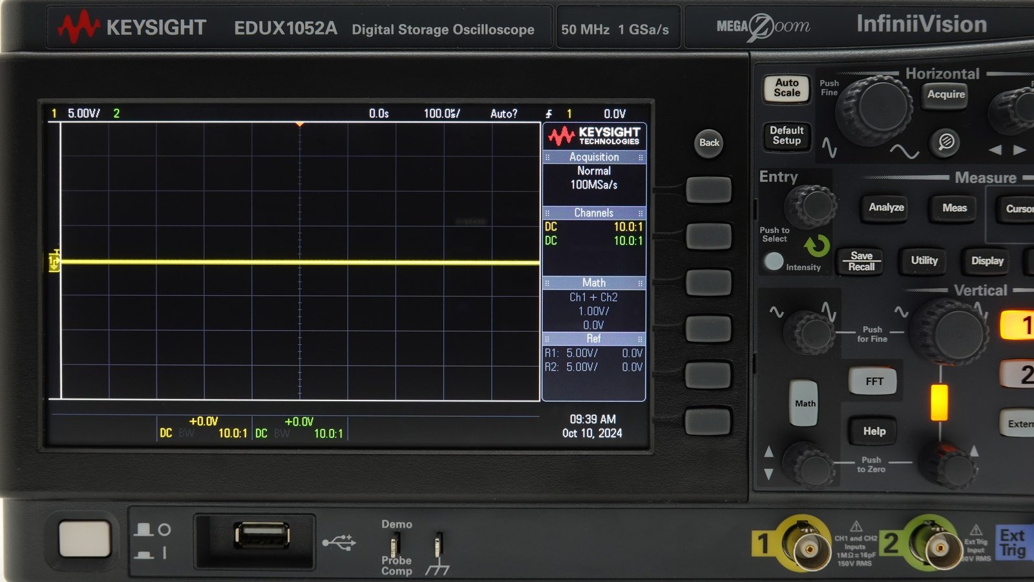Viewport: 1034px width, 582px height.
Task: Push the Help button
Action: coord(874,431)
